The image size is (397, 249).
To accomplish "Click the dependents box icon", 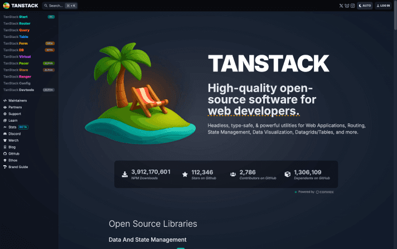I will [x=287, y=174].
